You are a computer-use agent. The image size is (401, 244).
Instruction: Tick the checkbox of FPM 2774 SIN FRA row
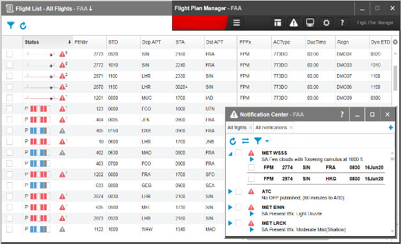pyautogui.click(x=251, y=167)
